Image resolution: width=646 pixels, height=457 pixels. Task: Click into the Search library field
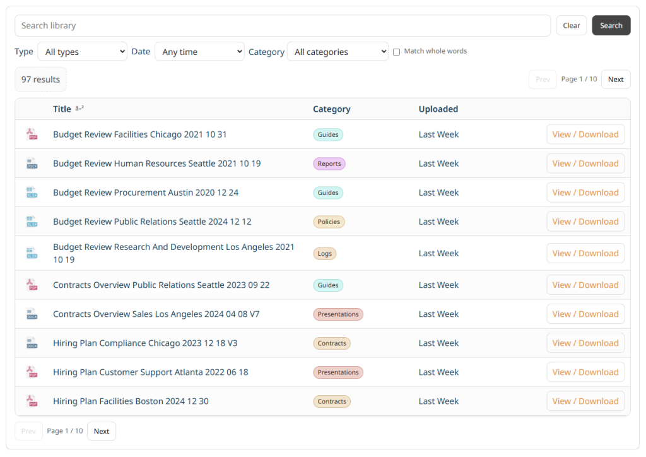pos(283,26)
